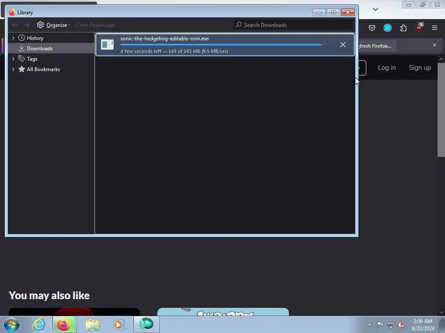Show hidden system tray icons
Viewport: 445px width, 333px height.
(369, 325)
